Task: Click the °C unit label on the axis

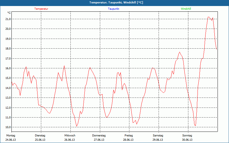Action: tap(9, 13)
